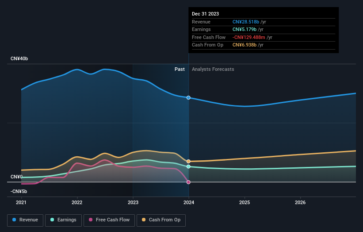The image size is (363, 232).
Task: Click the Past label
Action: 180,70
